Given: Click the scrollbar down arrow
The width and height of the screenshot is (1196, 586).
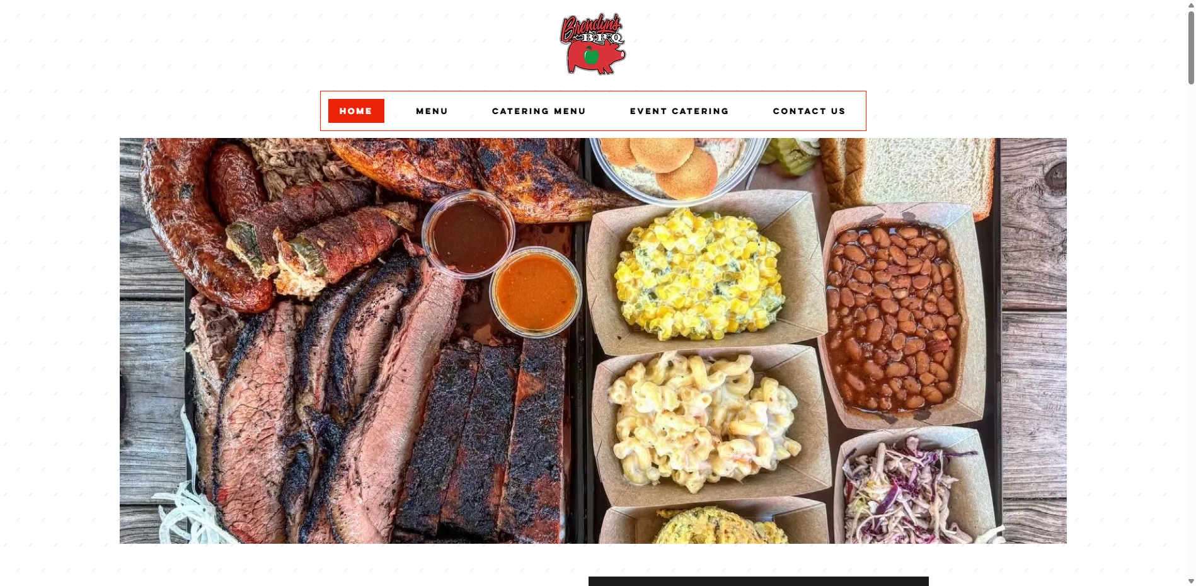Looking at the screenshot, I should click(1191, 581).
